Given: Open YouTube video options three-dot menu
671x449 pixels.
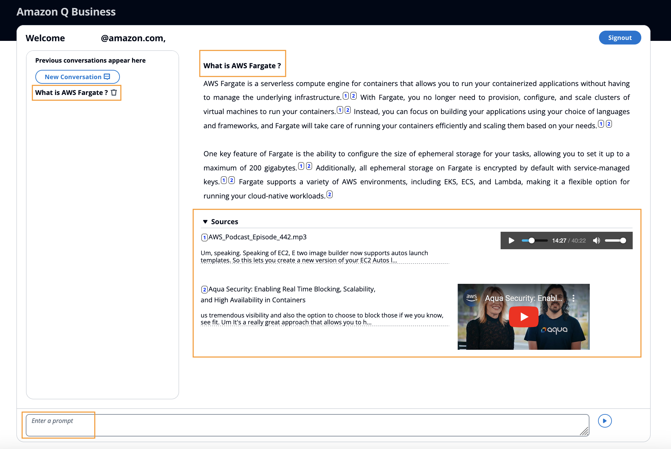Looking at the screenshot, I should pyautogui.click(x=573, y=298).
